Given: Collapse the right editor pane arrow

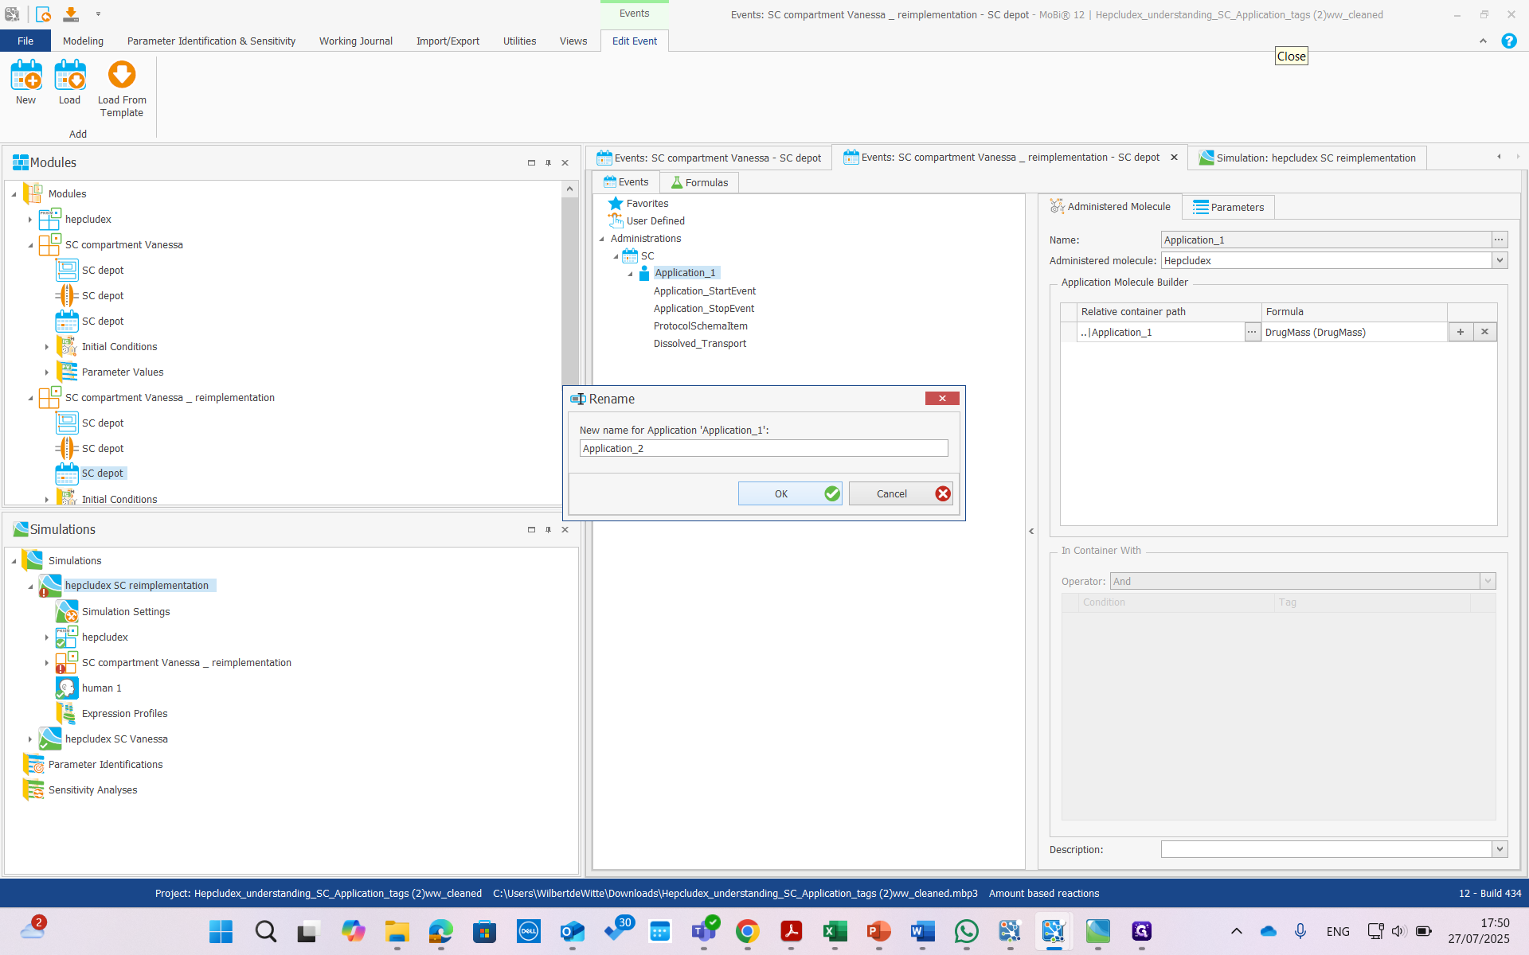Looking at the screenshot, I should 1031,532.
